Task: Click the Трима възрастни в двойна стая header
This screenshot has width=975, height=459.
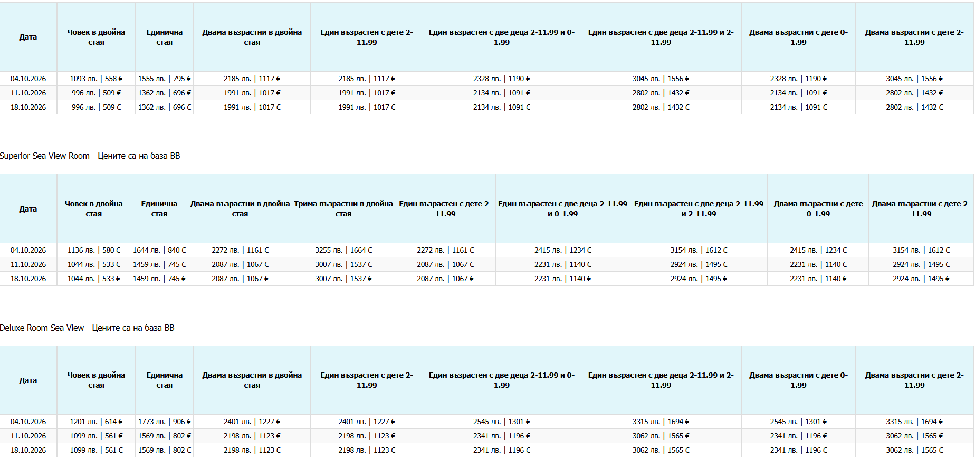Action: point(343,209)
